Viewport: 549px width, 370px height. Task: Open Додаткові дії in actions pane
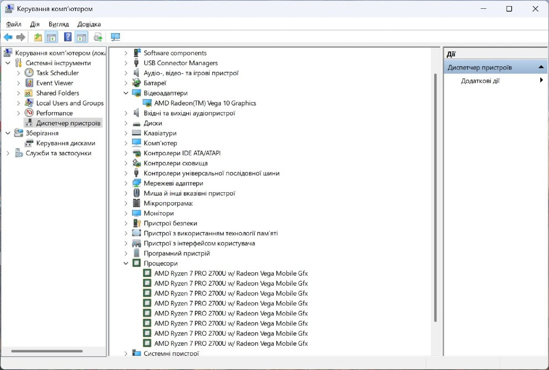point(480,81)
